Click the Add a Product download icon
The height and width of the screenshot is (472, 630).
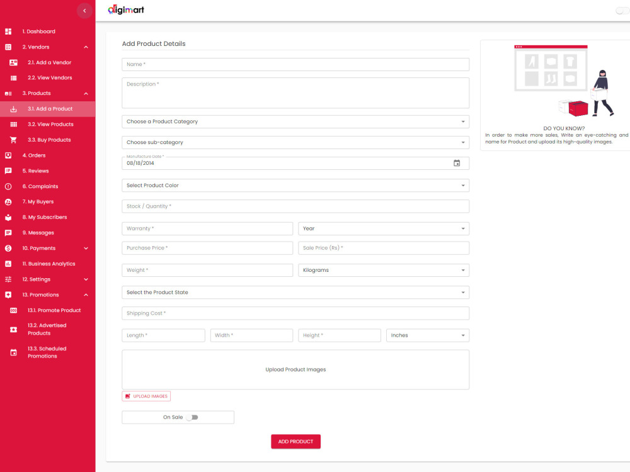13,109
